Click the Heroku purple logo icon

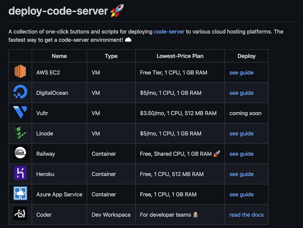20,173
